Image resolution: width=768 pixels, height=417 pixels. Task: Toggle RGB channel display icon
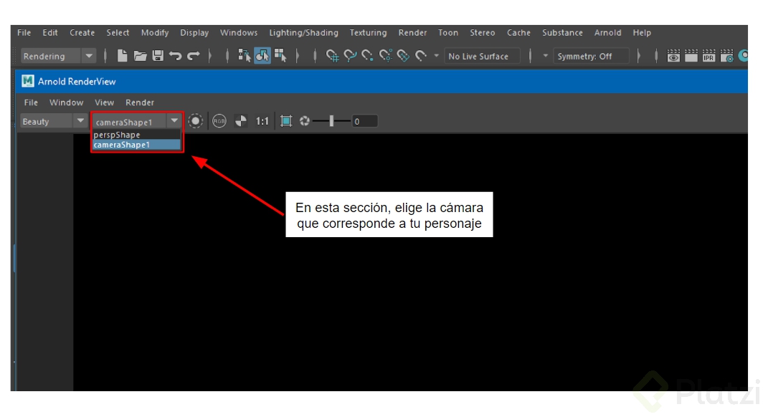click(x=219, y=121)
